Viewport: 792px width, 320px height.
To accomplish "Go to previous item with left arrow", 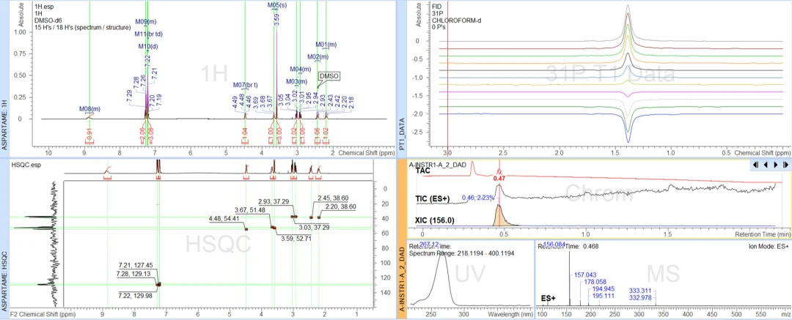I will tap(766, 165).
